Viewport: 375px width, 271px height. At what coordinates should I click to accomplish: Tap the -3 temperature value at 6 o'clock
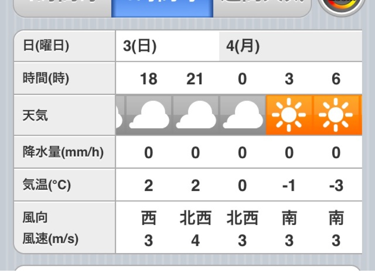tap(336, 185)
